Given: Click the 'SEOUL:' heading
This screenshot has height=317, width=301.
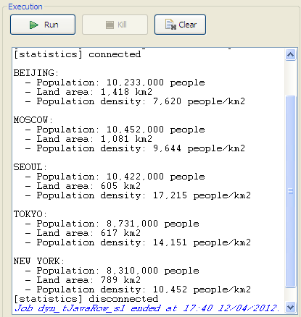Looking at the screenshot, I should point(30,167).
